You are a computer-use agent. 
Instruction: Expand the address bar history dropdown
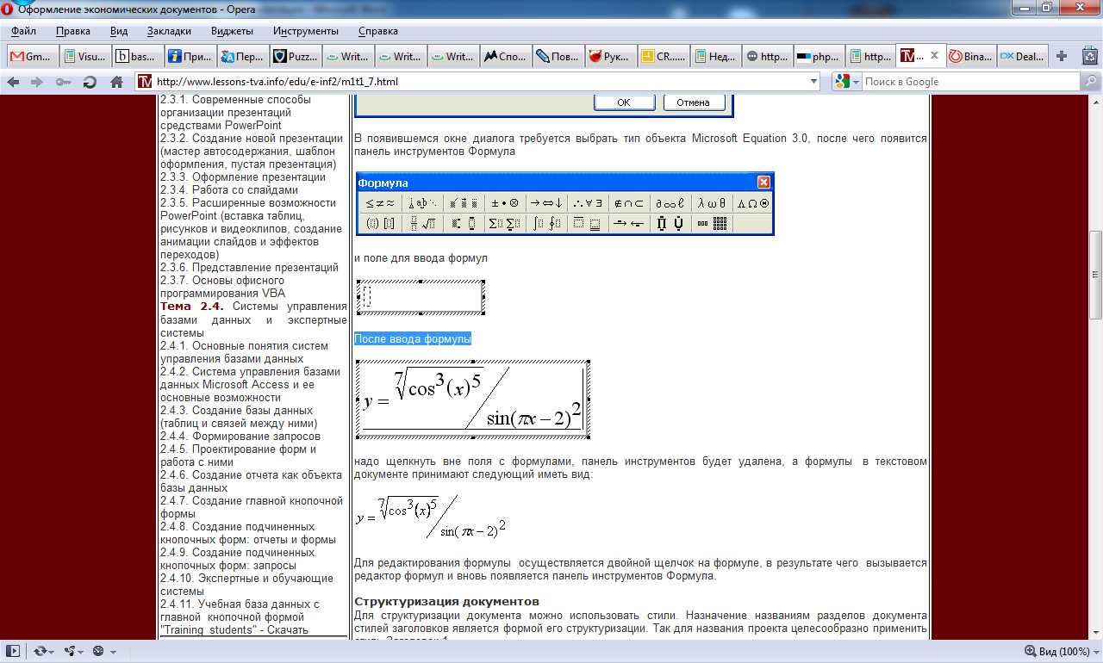[x=814, y=82]
